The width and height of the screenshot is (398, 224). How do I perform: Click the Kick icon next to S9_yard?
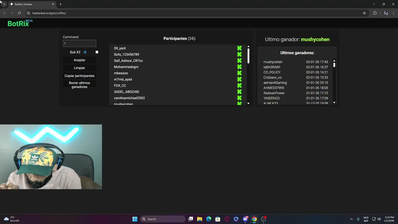coord(239,48)
